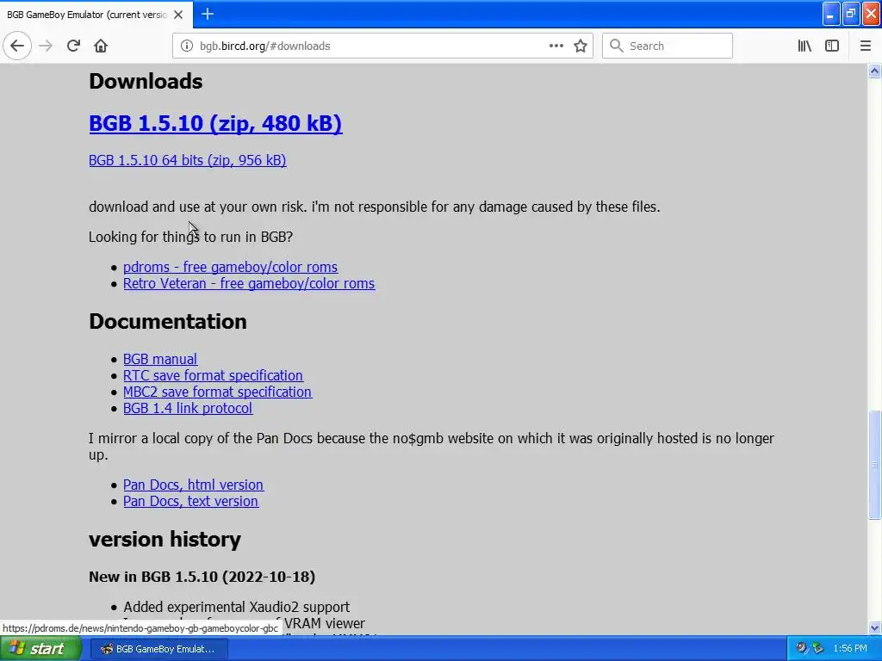This screenshot has height=661, width=882.
Task: Show site information icon in address bar
Action: point(187,46)
